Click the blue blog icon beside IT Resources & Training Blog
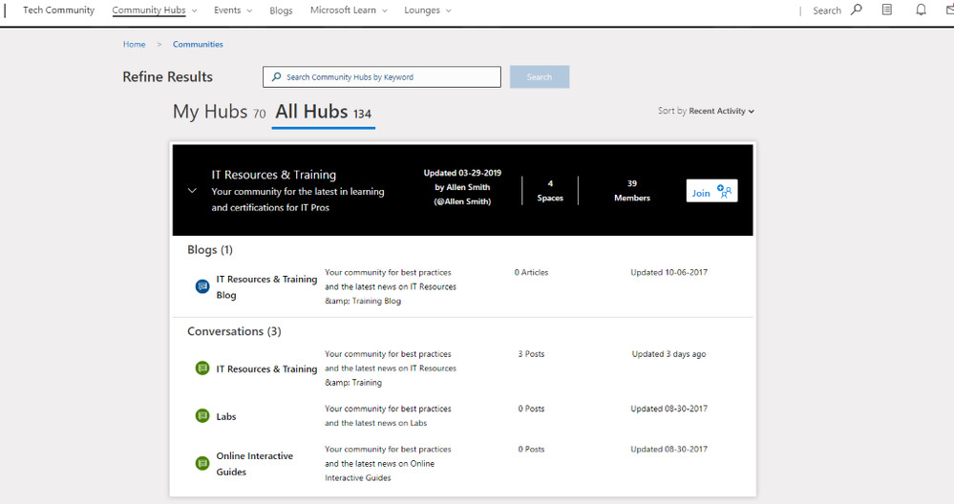The width and height of the screenshot is (954, 504). click(202, 286)
